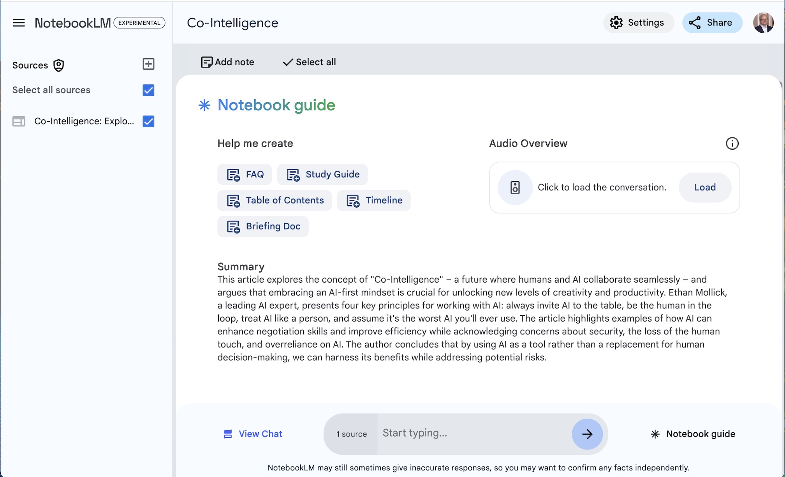Open Settings
Image resolution: width=785 pixels, height=477 pixels.
(638, 23)
